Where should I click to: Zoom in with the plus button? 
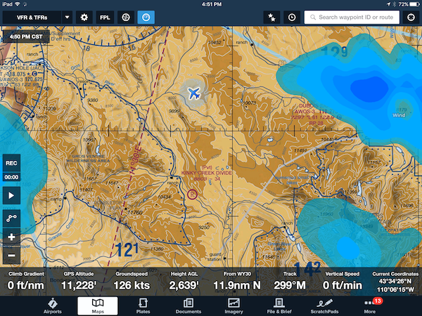click(11, 237)
